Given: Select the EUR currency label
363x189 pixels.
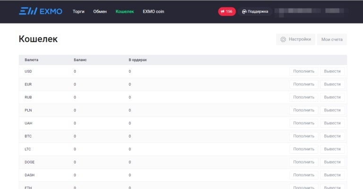Looking at the screenshot, I should click(28, 84).
